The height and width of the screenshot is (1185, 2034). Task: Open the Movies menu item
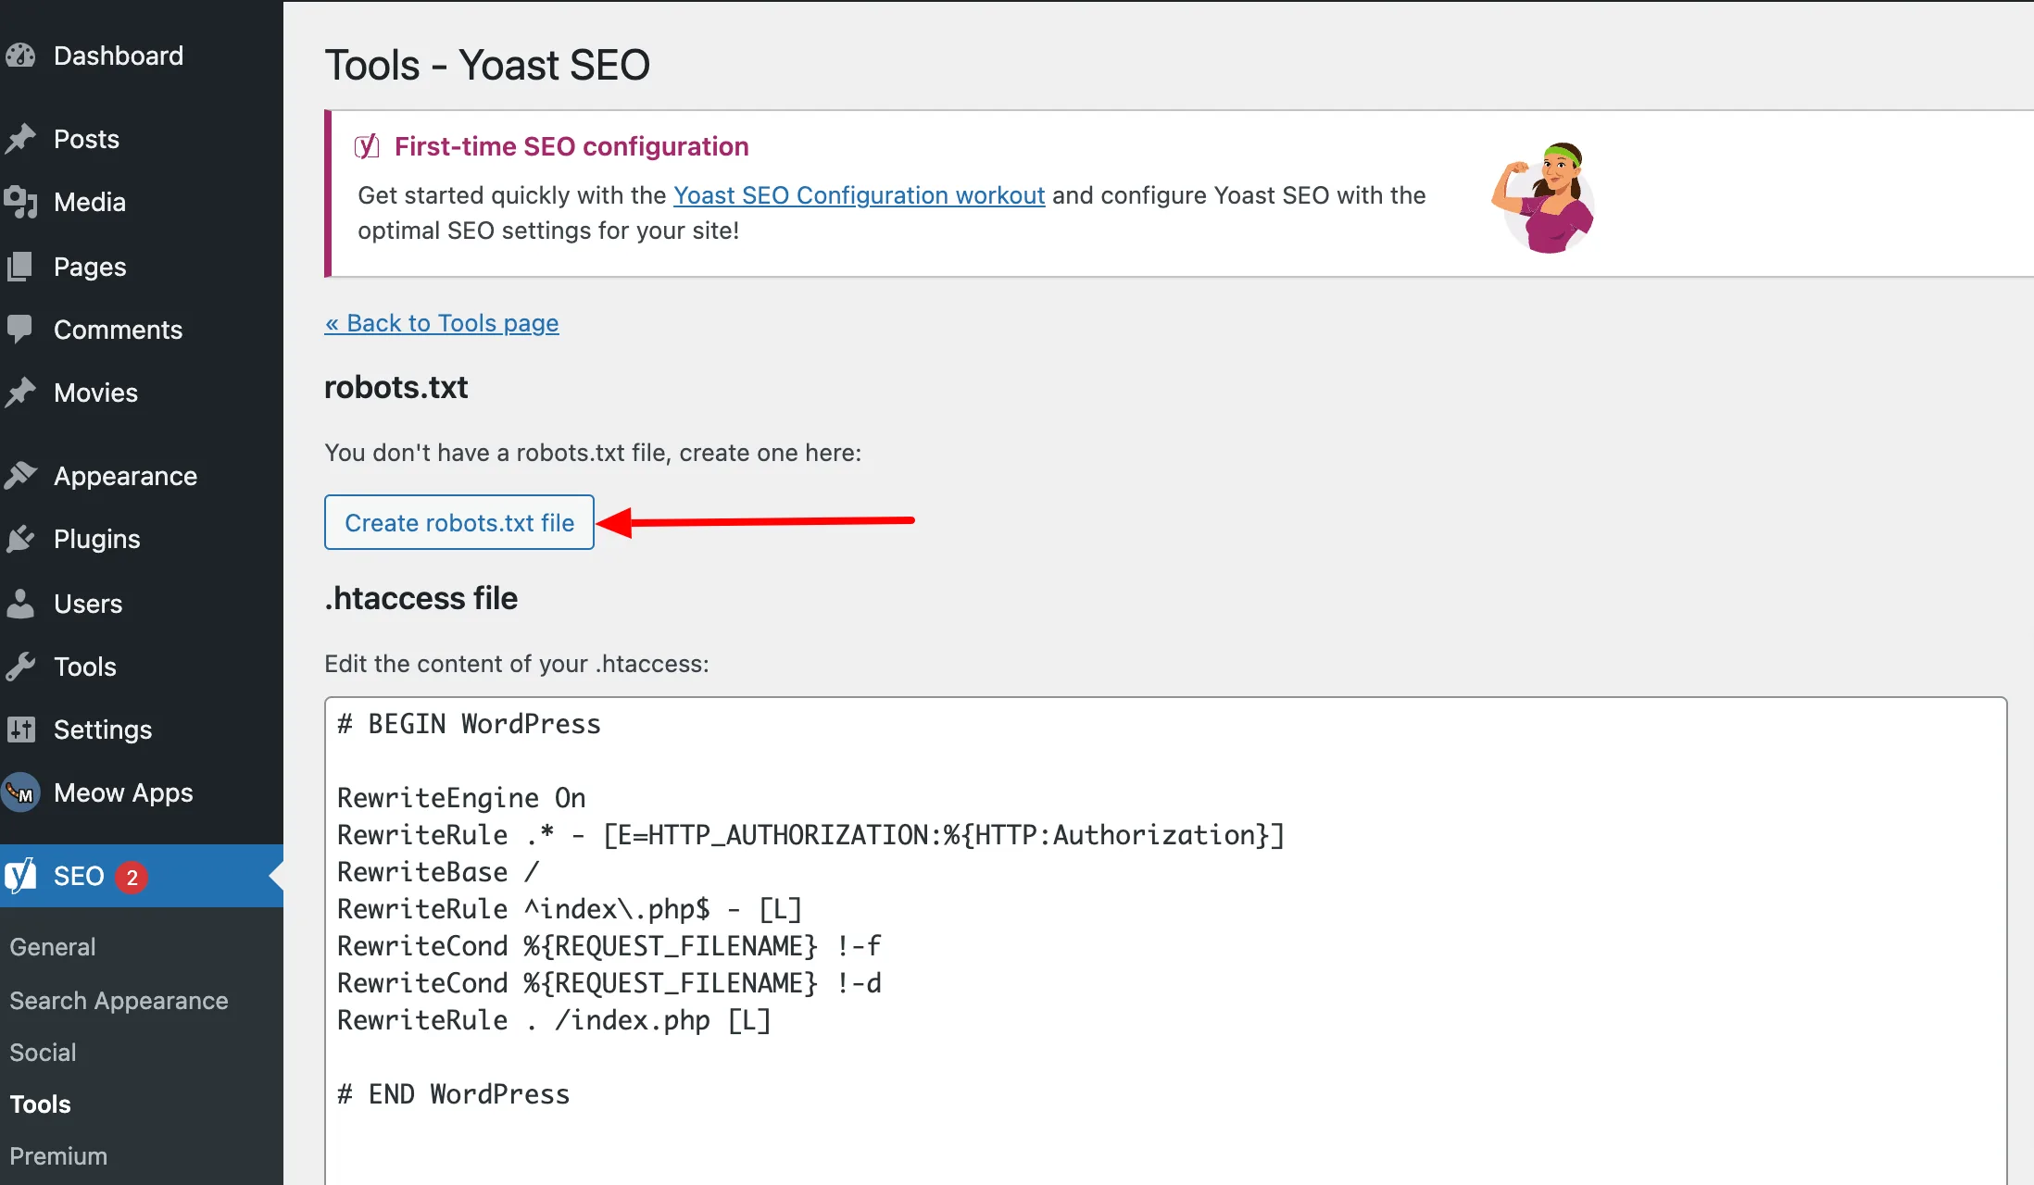tap(95, 393)
